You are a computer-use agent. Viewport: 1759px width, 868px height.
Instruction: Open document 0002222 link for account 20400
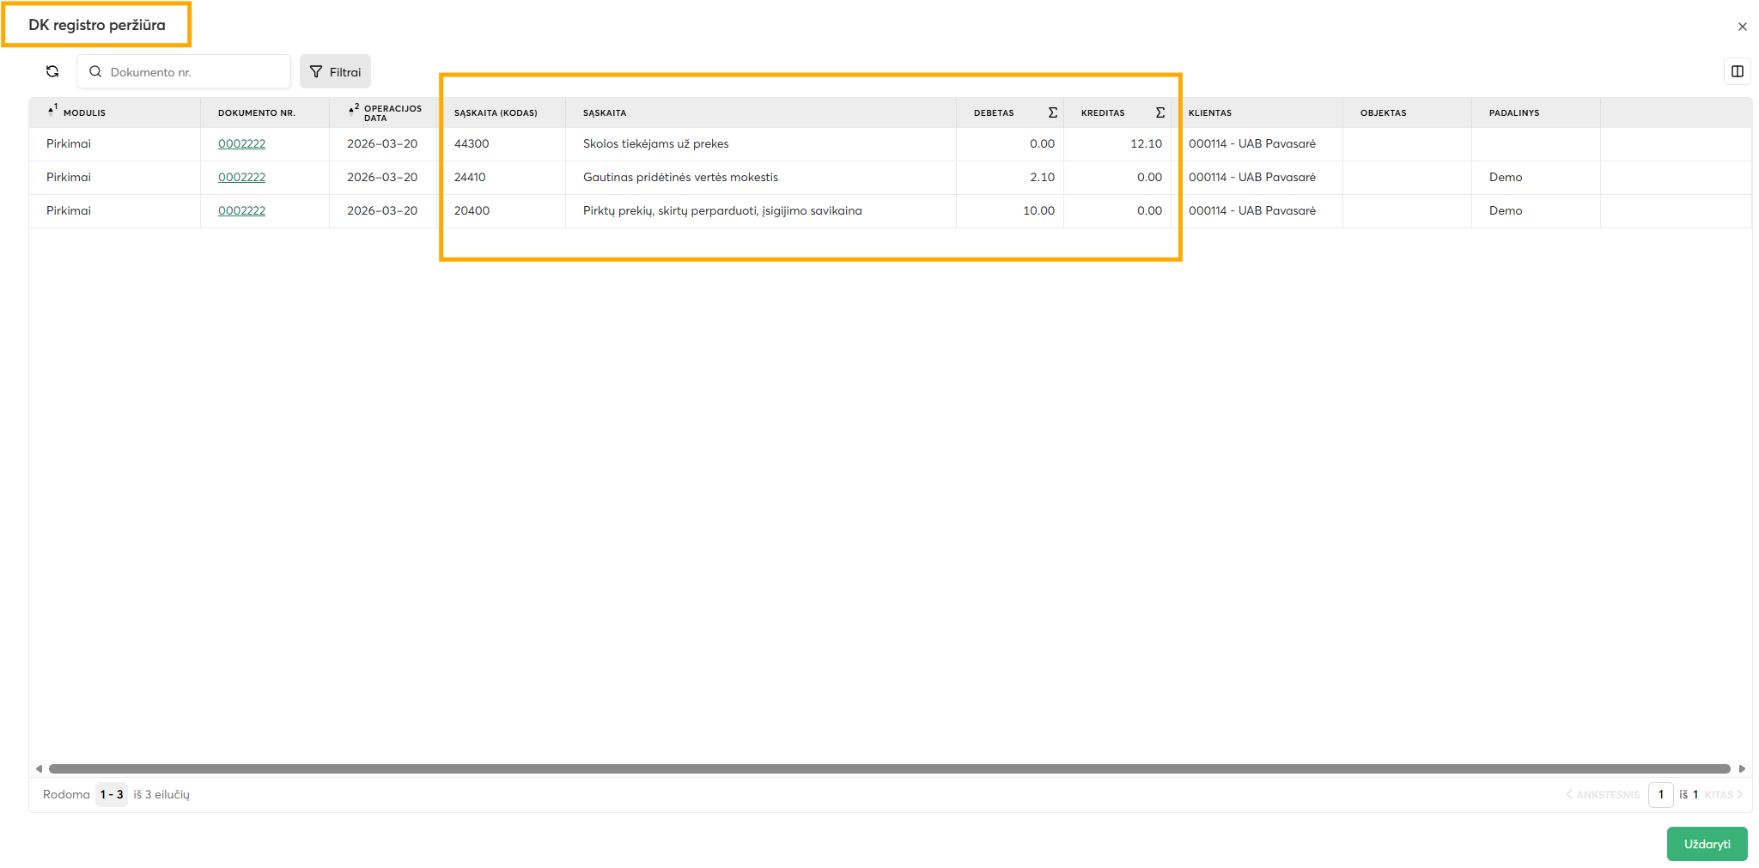241,210
